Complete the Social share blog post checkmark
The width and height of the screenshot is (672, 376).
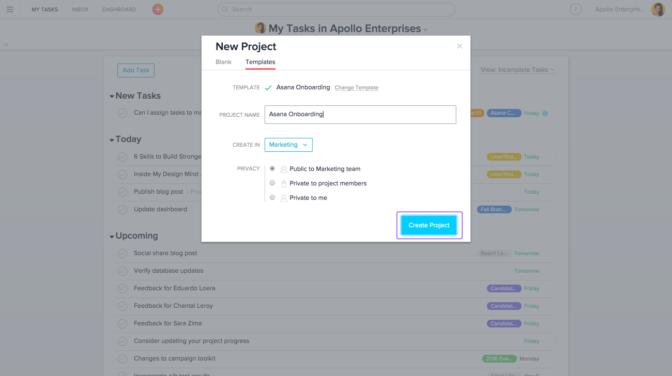click(x=123, y=254)
